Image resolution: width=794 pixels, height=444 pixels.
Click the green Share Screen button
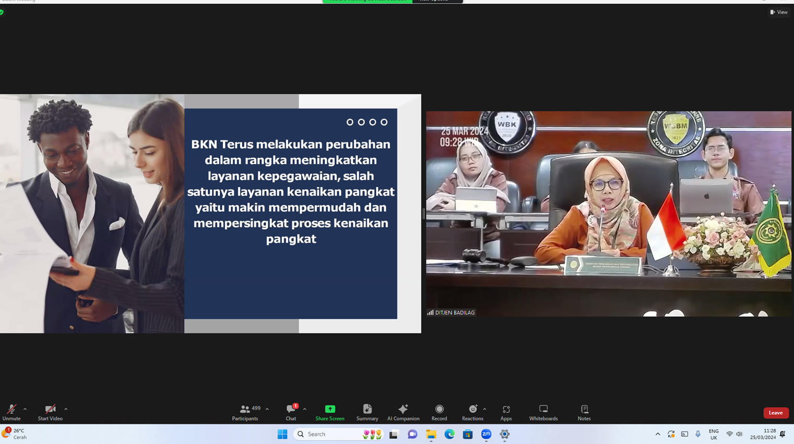coord(330,412)
